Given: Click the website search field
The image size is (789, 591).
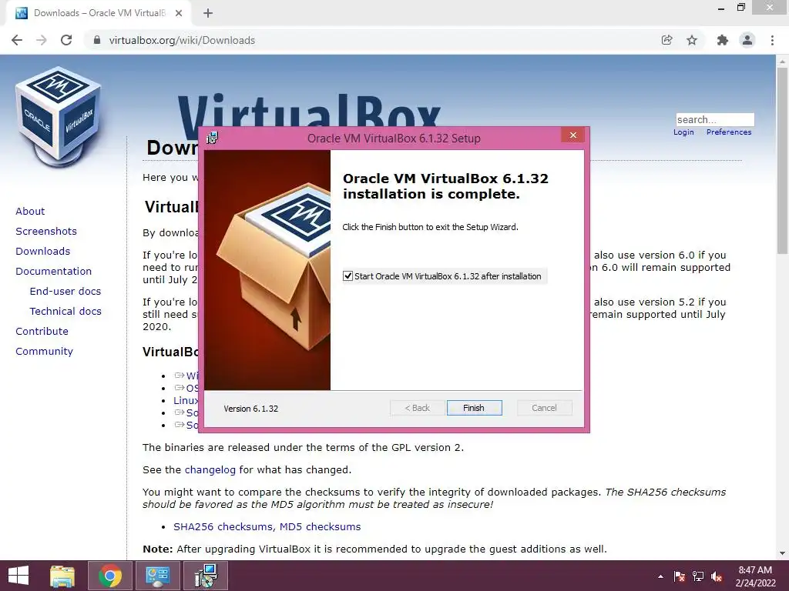Looking at the screenshot, I should (715, 119).
